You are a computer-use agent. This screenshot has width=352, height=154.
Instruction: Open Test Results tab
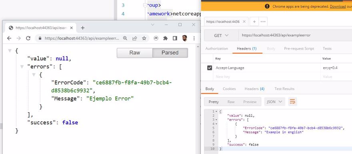click(284, 89)
